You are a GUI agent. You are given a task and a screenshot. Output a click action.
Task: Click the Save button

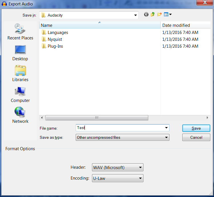click(x=196, y=128)
